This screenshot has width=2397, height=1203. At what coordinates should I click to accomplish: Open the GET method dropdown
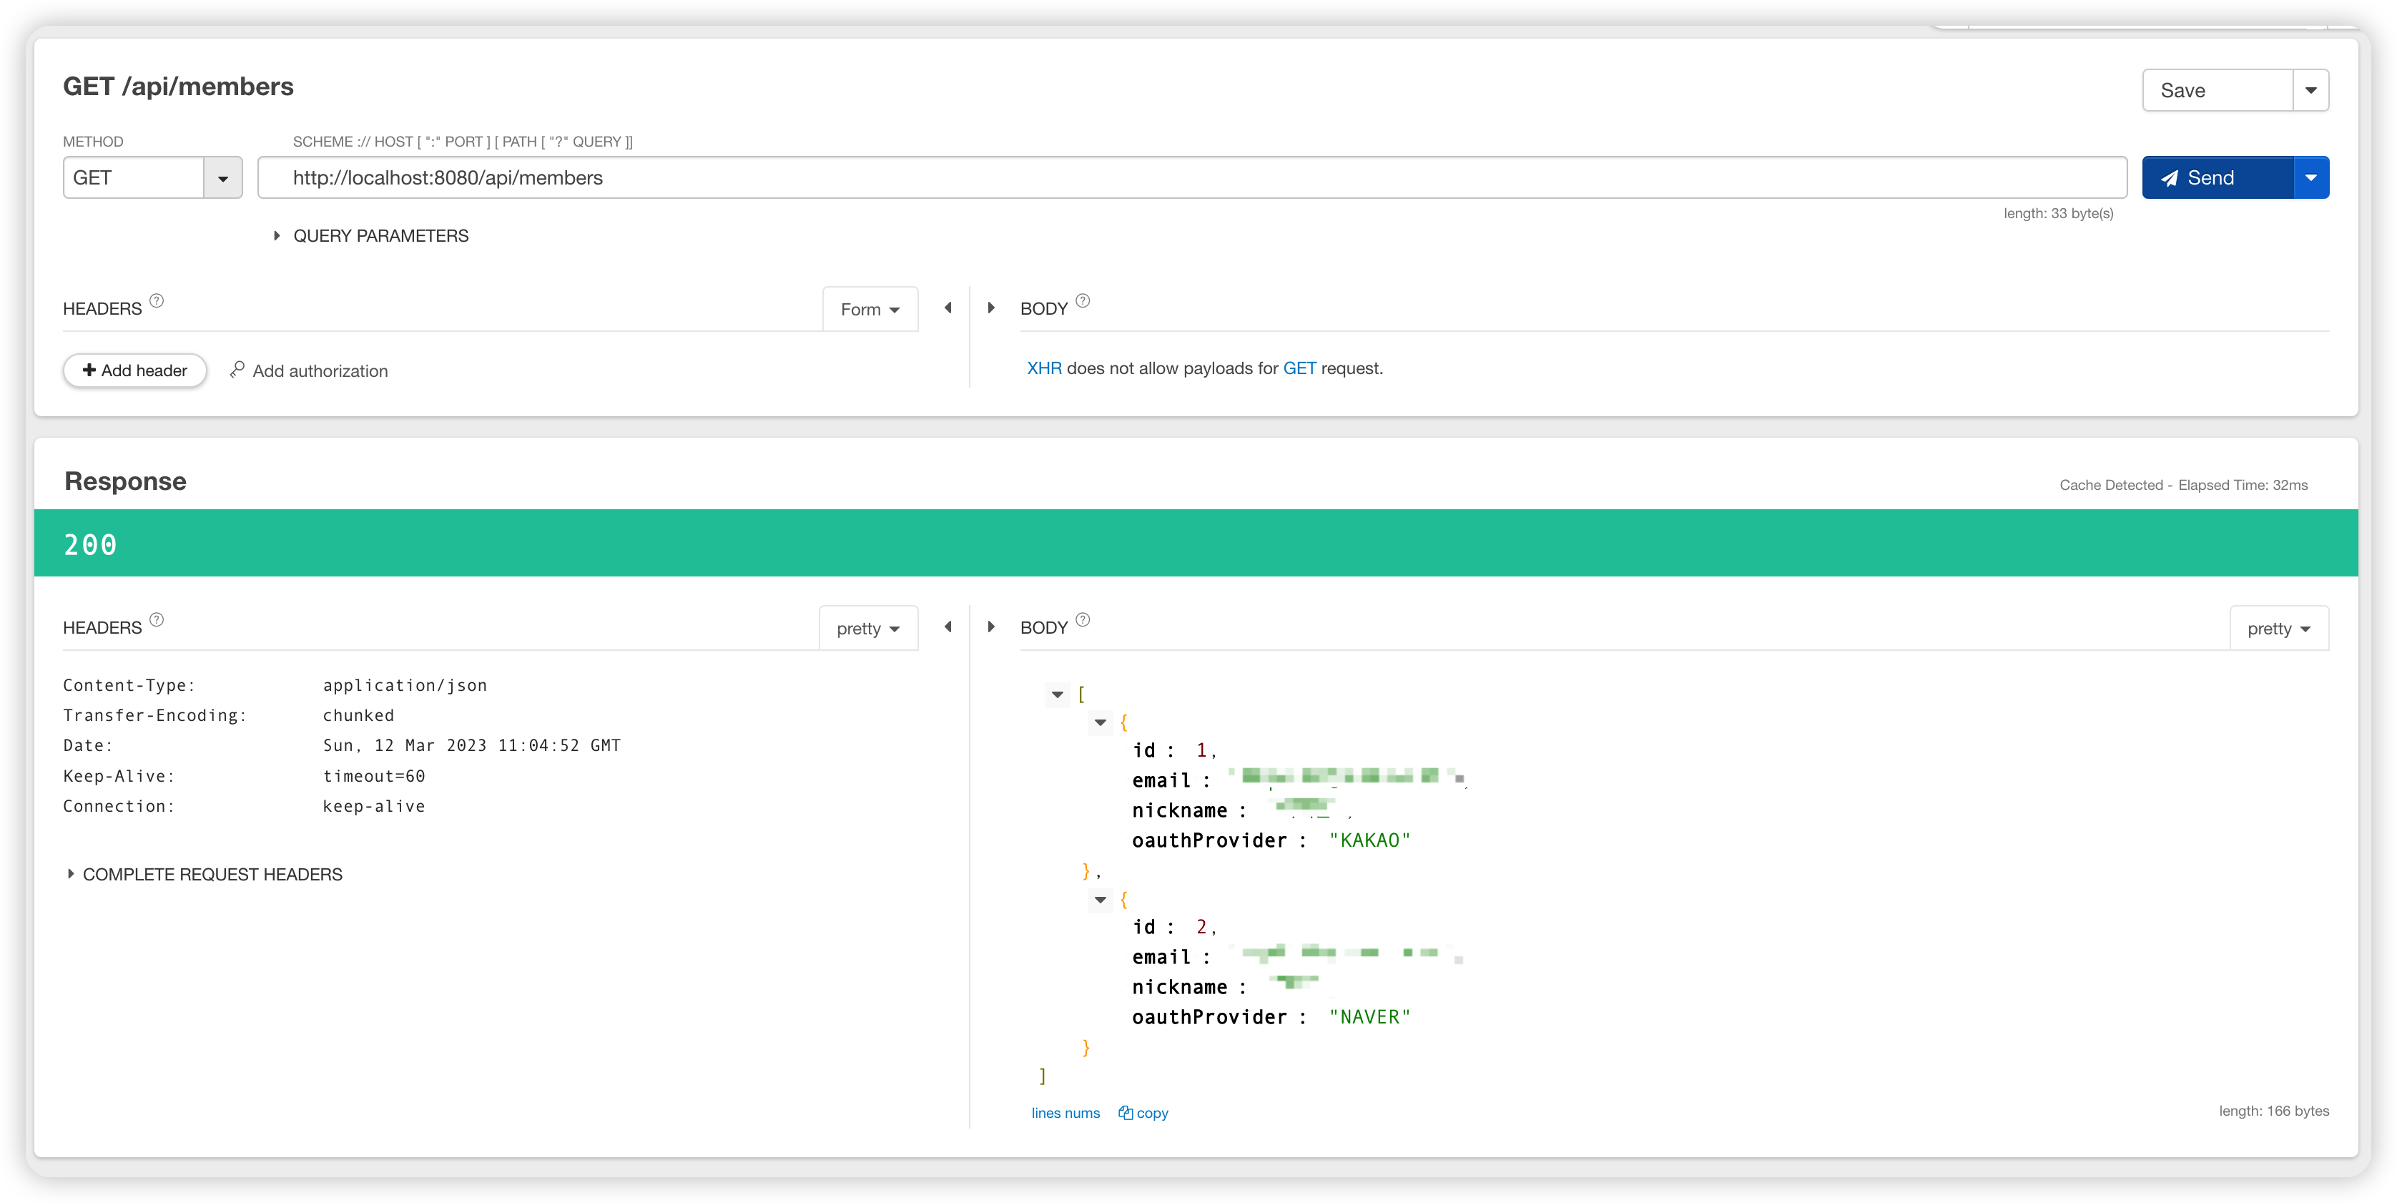point(222,177)
